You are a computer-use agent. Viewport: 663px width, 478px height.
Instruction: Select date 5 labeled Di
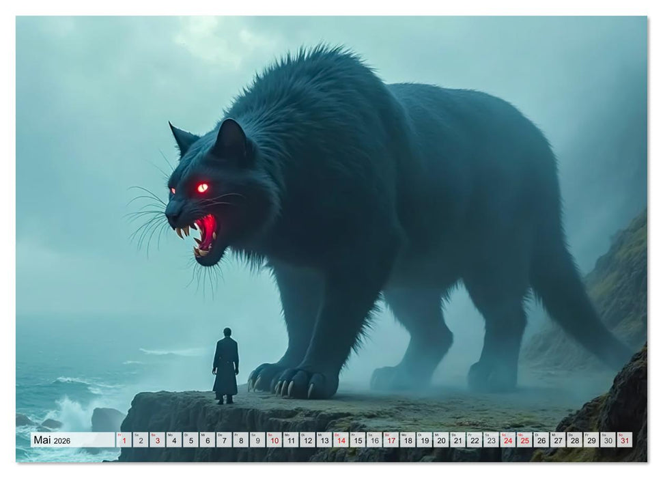(192, 440)
